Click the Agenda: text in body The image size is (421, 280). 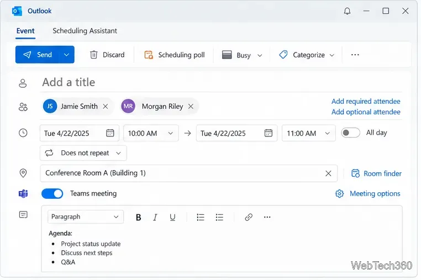[60, 233]
